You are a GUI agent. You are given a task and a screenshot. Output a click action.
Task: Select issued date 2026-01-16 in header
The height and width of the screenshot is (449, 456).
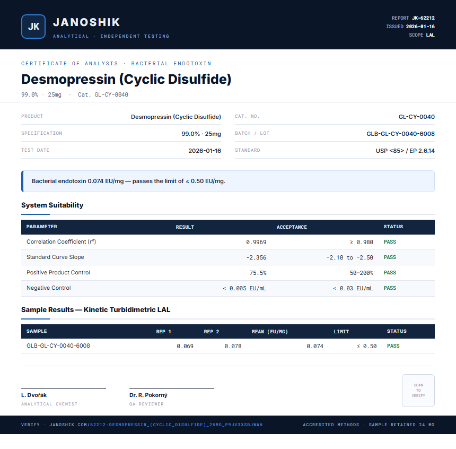tap(420, 27)
